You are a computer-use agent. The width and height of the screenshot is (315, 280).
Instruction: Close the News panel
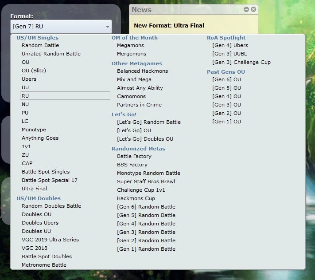click(253, 9)
